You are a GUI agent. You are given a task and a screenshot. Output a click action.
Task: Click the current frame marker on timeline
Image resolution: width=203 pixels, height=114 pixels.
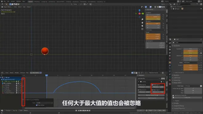[x=46, y=75]
